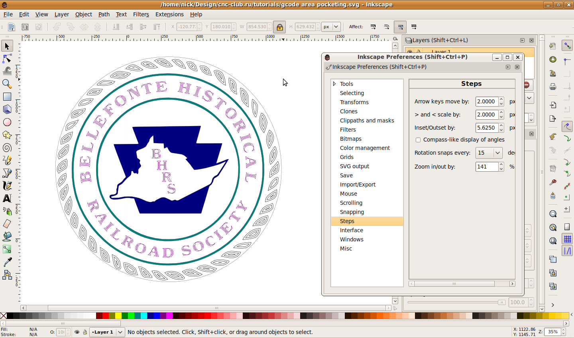Toggle current layer lock in status bar
Viewport: 574px width, 338px height.
(85, 332)
